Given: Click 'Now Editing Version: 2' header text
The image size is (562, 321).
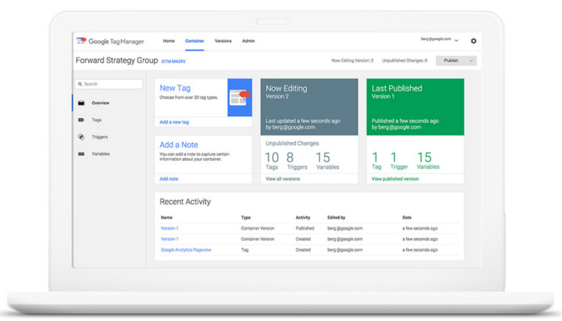Looking at the screenshot, I should point(352,61).
